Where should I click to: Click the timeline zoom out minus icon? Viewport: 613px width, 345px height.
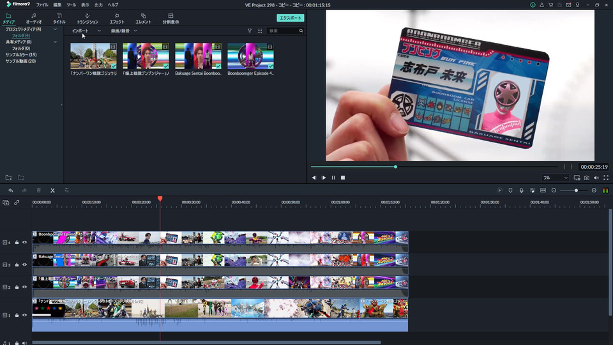click(x=554, y=190)
